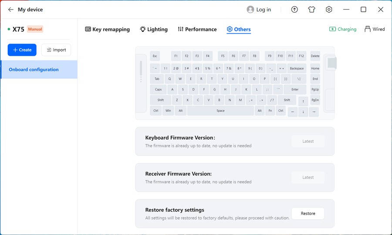Open the Lighting tab
392x235 pixels.
153,29
